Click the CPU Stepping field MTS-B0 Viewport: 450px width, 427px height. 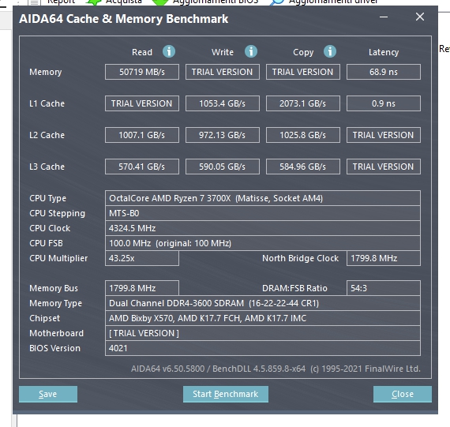point(263,213)
